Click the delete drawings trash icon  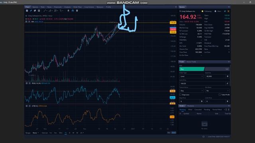click(77, 11)
